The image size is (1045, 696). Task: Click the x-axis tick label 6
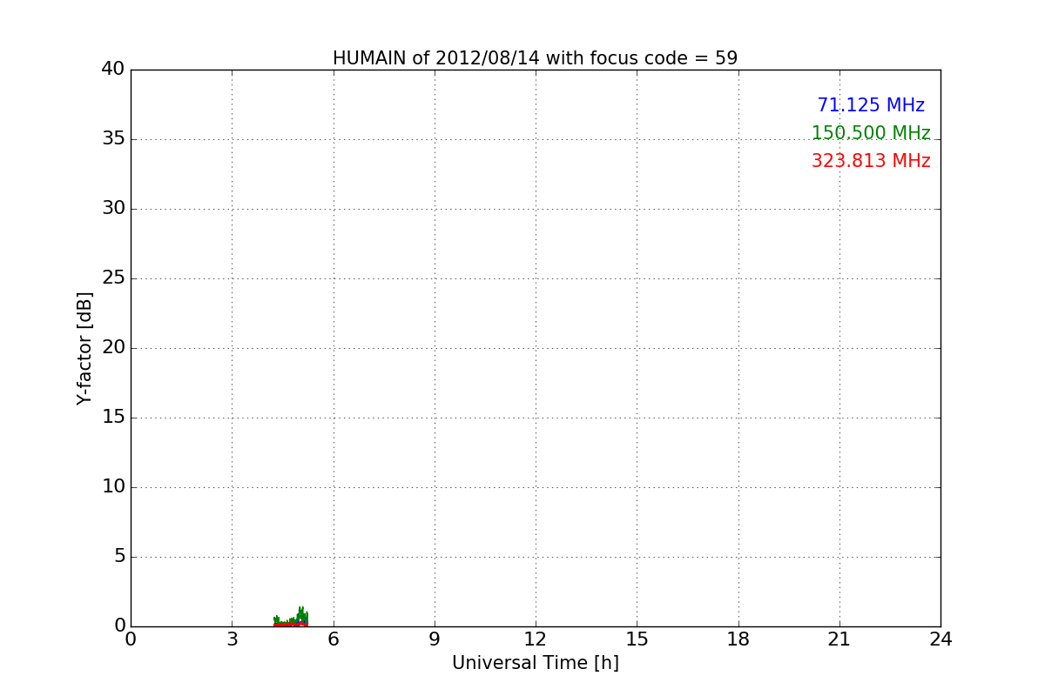click(333, 639)
